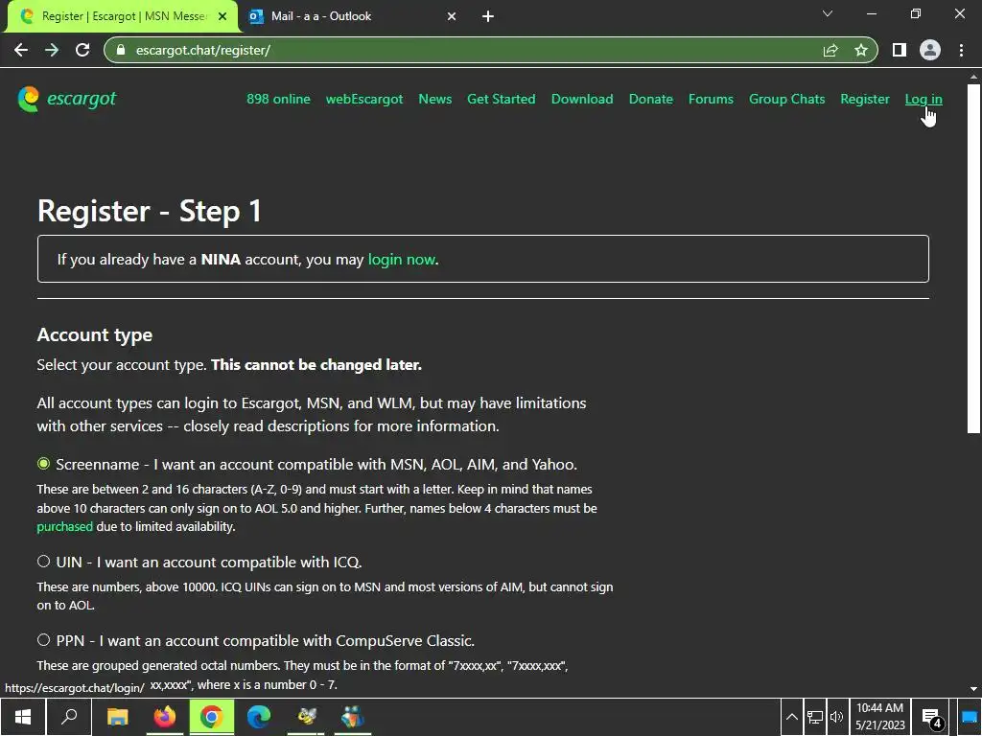Click the page vertical scrollbar thumb
The image size is (982, 736).
973,258
